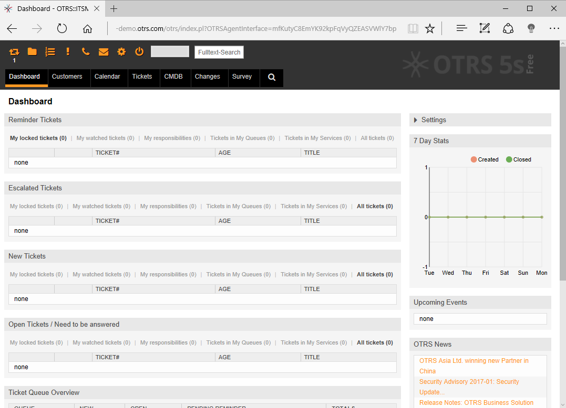Create a new phone ticket via the phone icon

point(86,51)
